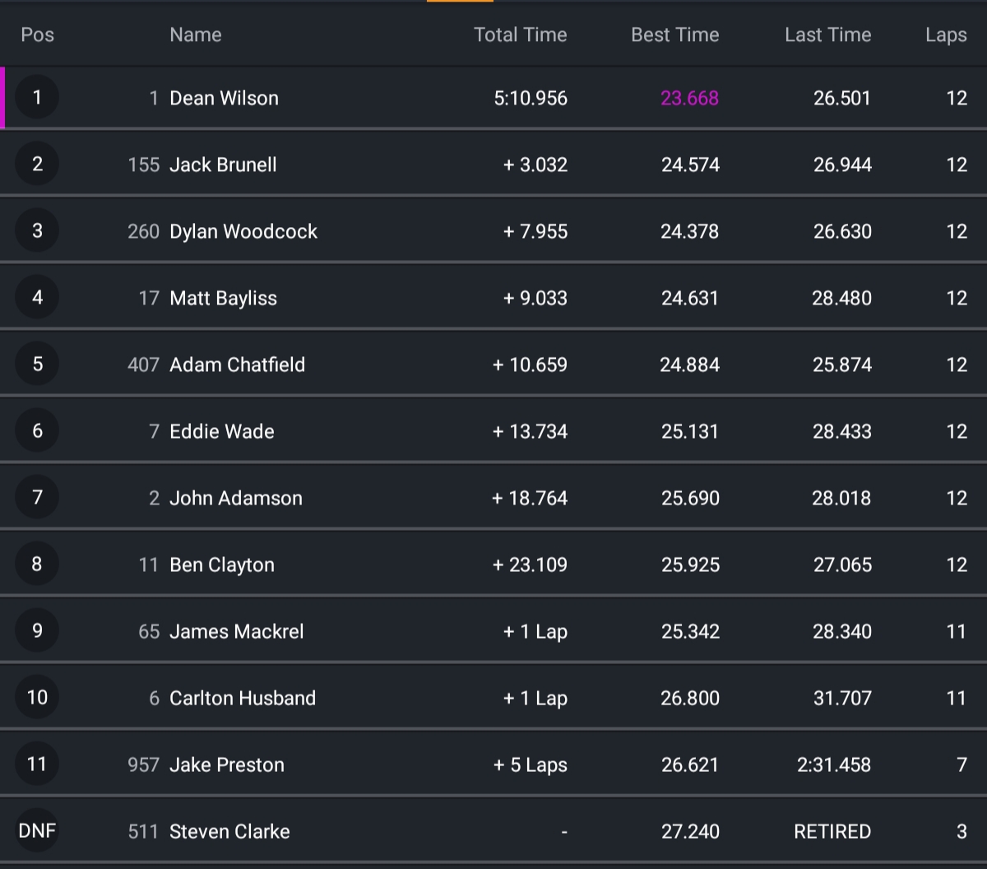Viewport: 987px width, 869px height.
Task: Sort by the Best Time column header
Action: pyautogui.click(x=674, y=35)
